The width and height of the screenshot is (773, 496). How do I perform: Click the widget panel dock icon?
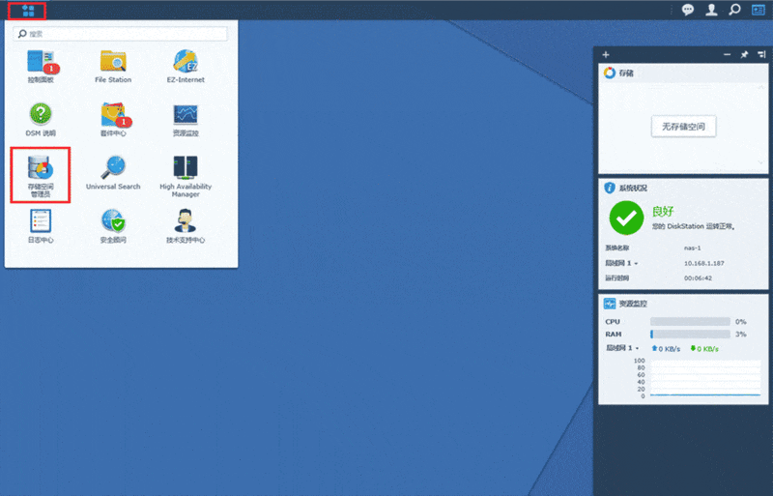pos(761,55)
